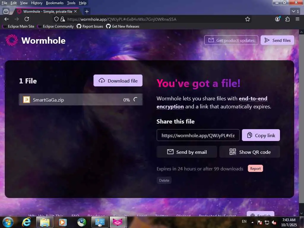Image resolution: width=304 pixels, height=228 pixels.
Task: Bookmark this page with the star icon
Action: pos(248,19)
